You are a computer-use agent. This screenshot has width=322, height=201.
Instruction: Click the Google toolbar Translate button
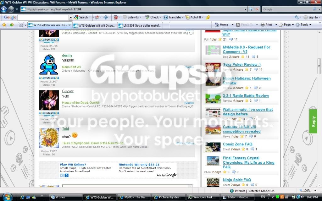pyautogui.click(x=173, y=18)
